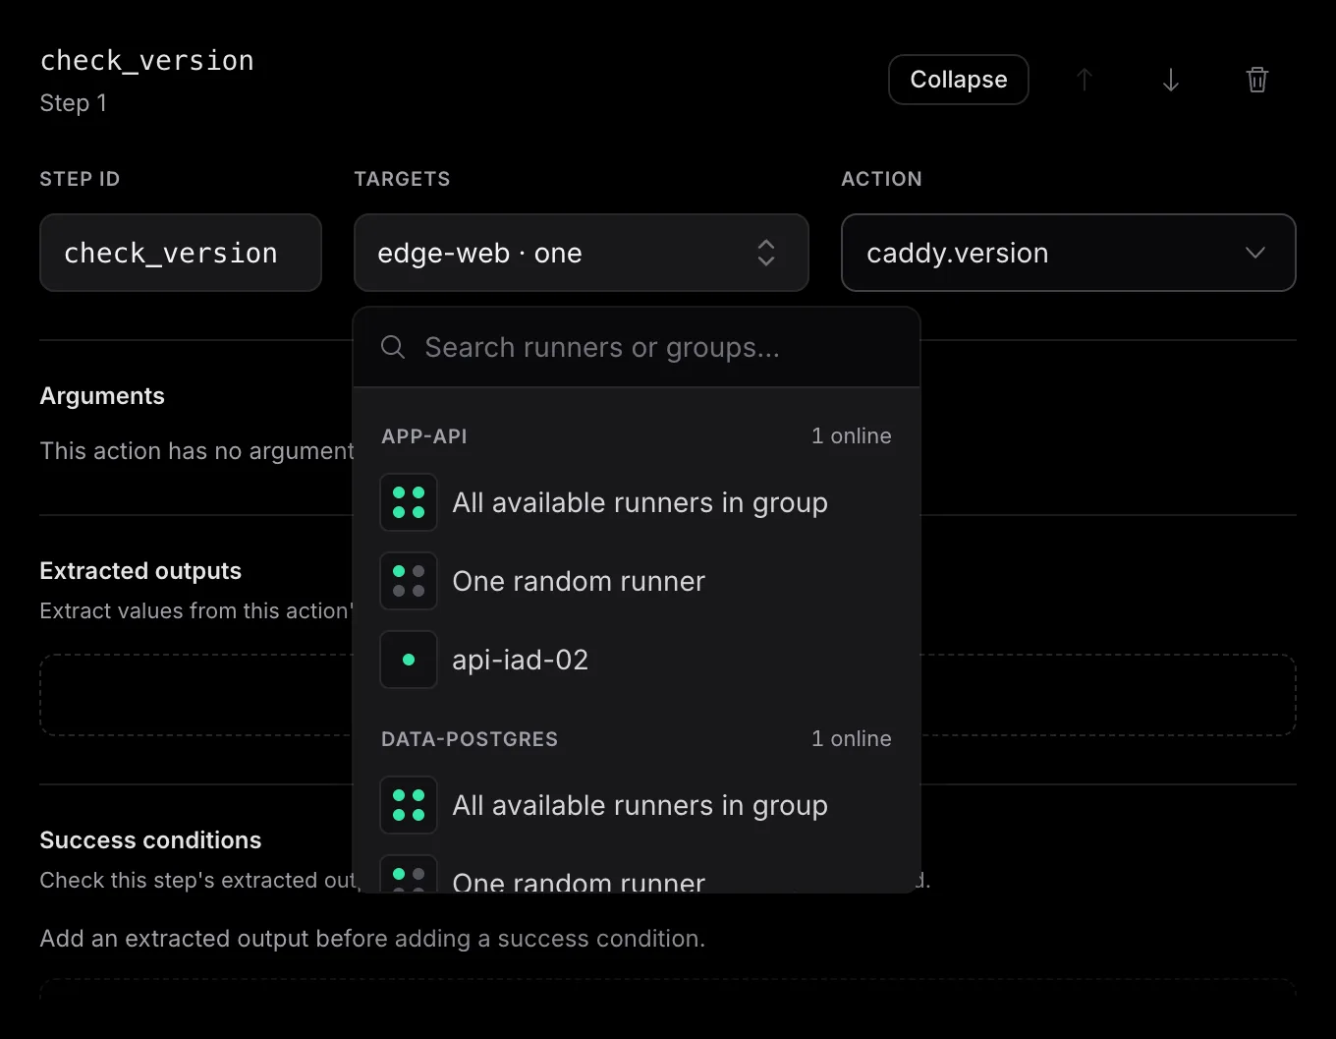Select All available runners in APP-API group
Viewport: 1336px width, 1039px height.
click(637, 502)
